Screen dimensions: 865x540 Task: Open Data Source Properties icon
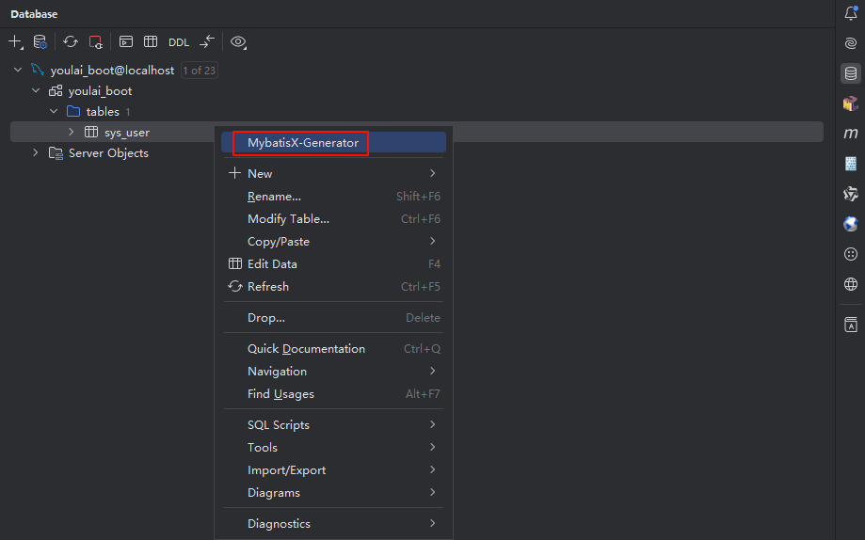(x=40, y=42)
